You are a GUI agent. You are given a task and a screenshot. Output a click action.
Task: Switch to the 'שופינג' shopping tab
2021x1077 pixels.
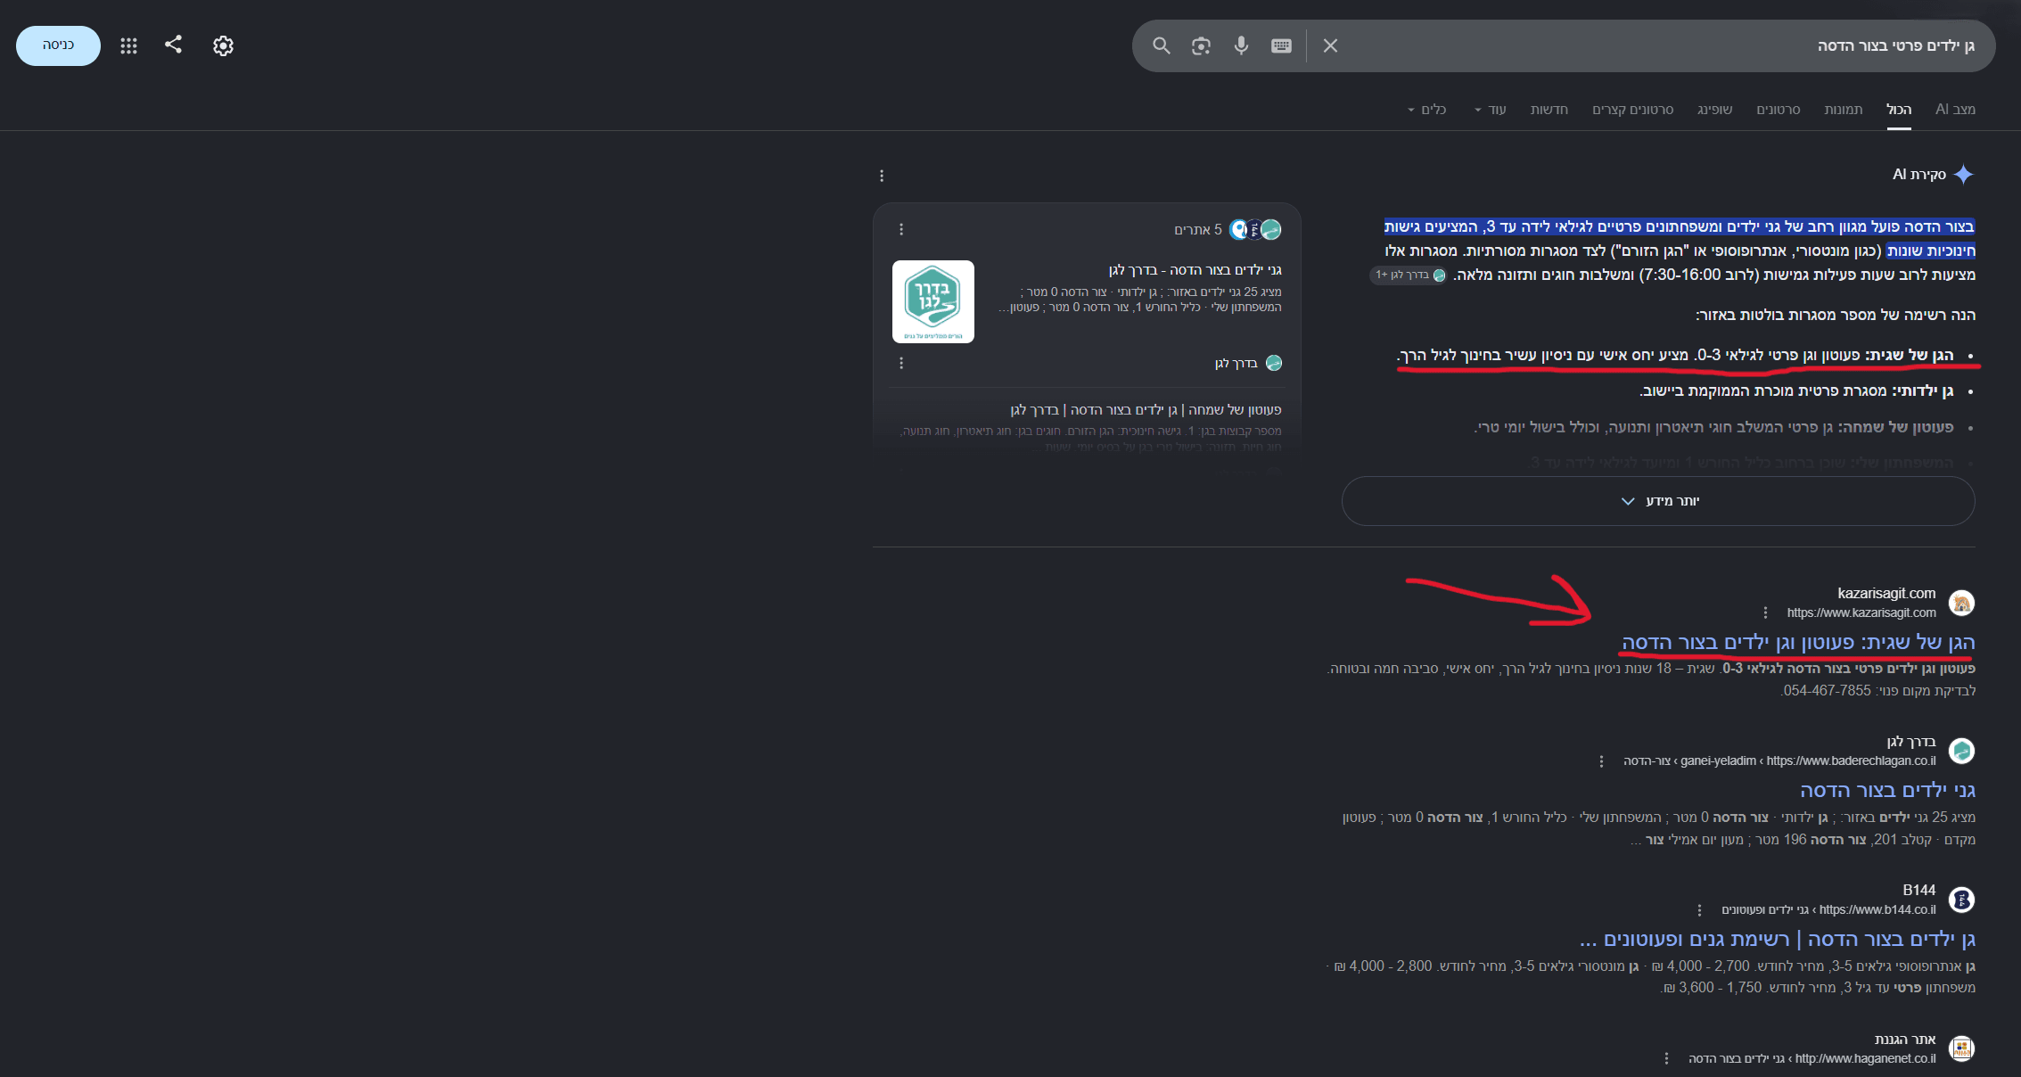point(1714,110)
